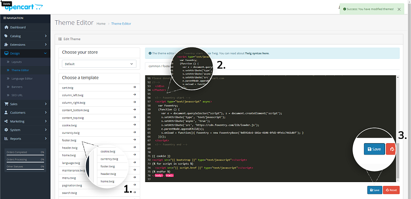411x199 pixels.
Task: Select search.twig template
Action: 69,193
